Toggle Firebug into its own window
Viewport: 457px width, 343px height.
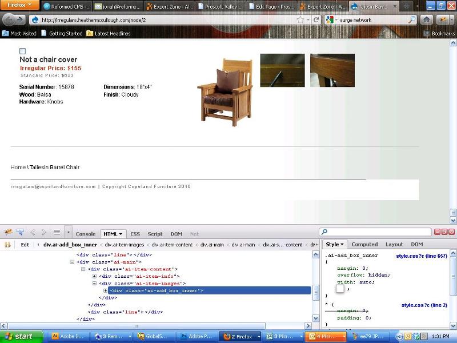[x=445, y=231]
